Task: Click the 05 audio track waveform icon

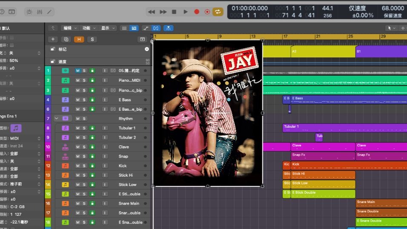Action: tap(65, 70)
